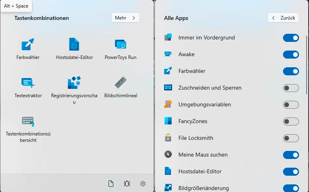
Task: Switch off Farbwähler in Alle Apps
Action: point(291,71)
